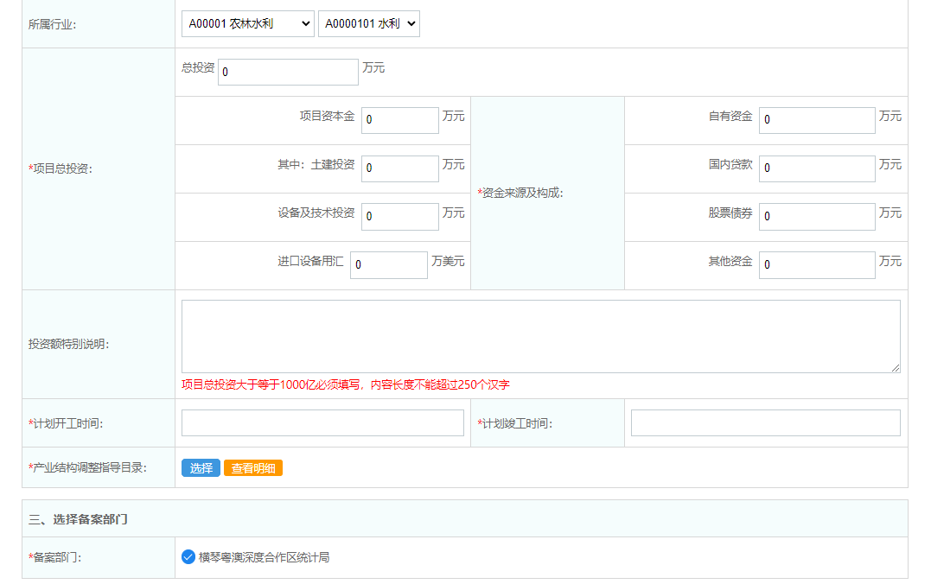Click the 股票债券 input box
Viewport: 931px width, 584px height.
tap(816, 216)
